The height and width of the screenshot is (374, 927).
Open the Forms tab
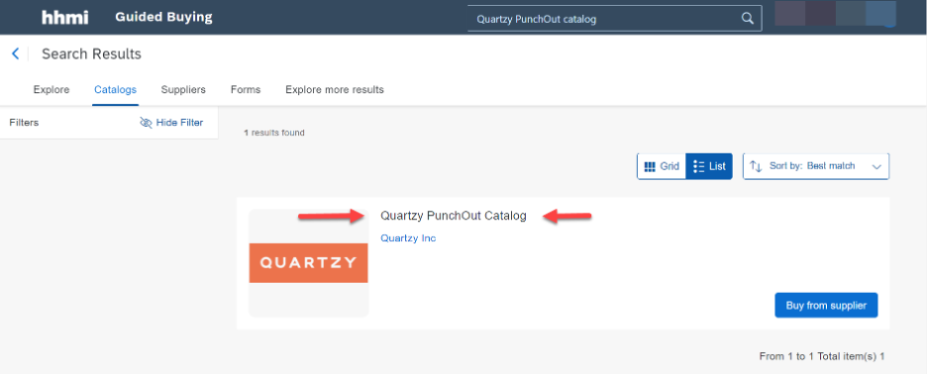(246, 90)
